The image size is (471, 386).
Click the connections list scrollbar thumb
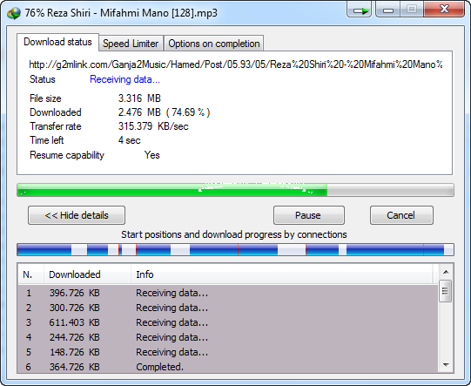(x=445, y=291)
